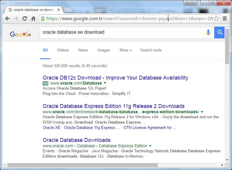The image size is (232, 170).
Task: Click Access Oracle Database 12c Paper text
Action: (74, 88)
